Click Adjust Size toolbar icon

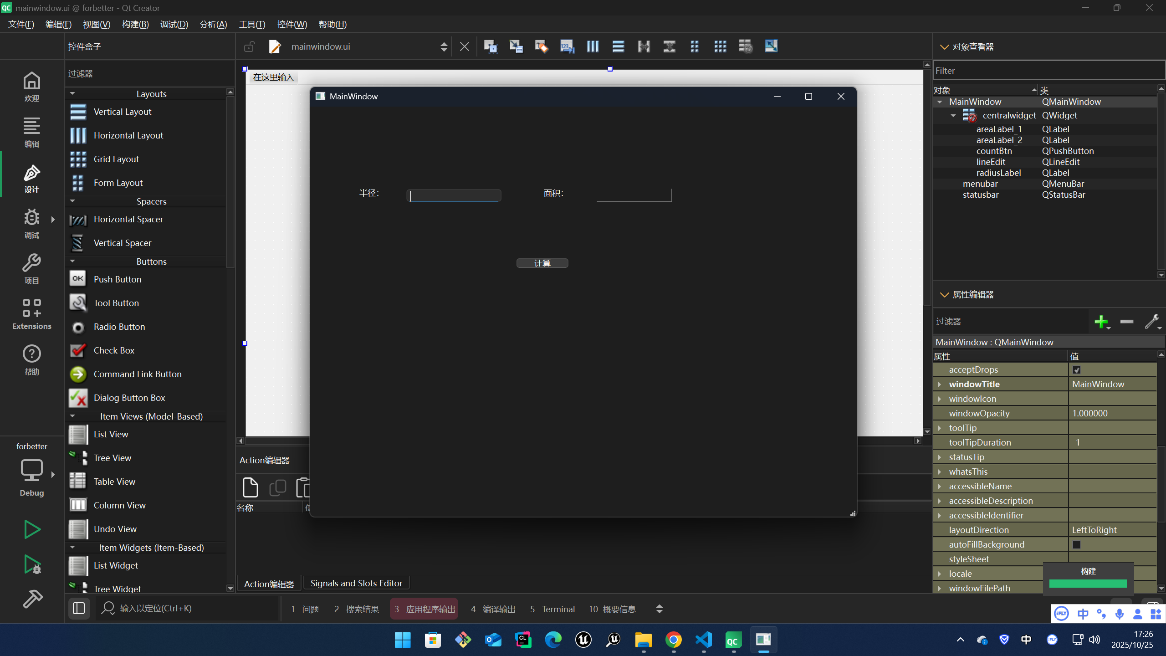pos(771,46)
